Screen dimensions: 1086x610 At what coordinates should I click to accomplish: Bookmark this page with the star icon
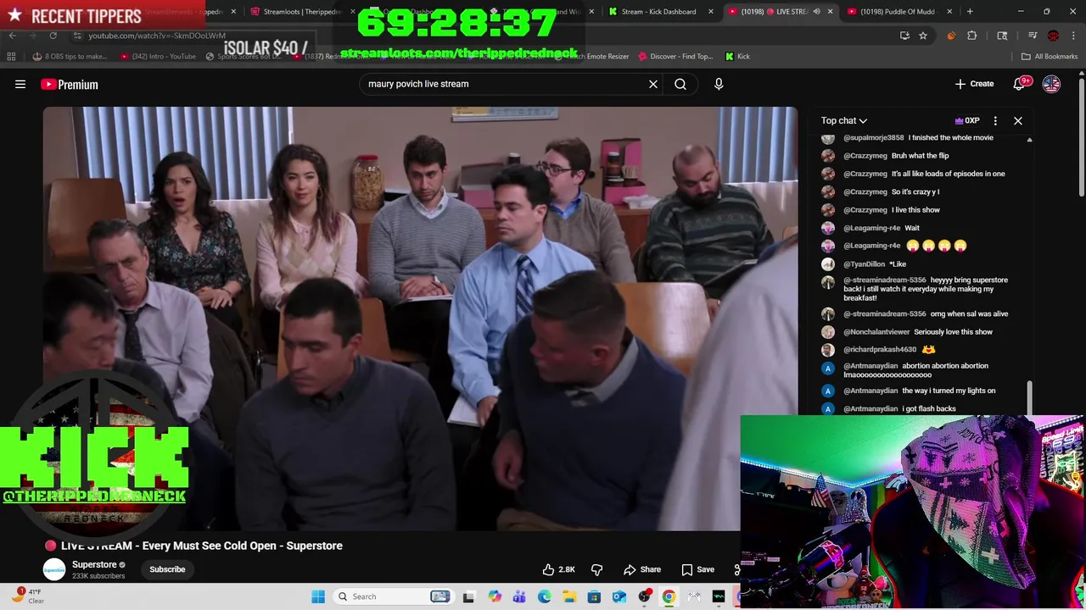click(x=923, y=36)
